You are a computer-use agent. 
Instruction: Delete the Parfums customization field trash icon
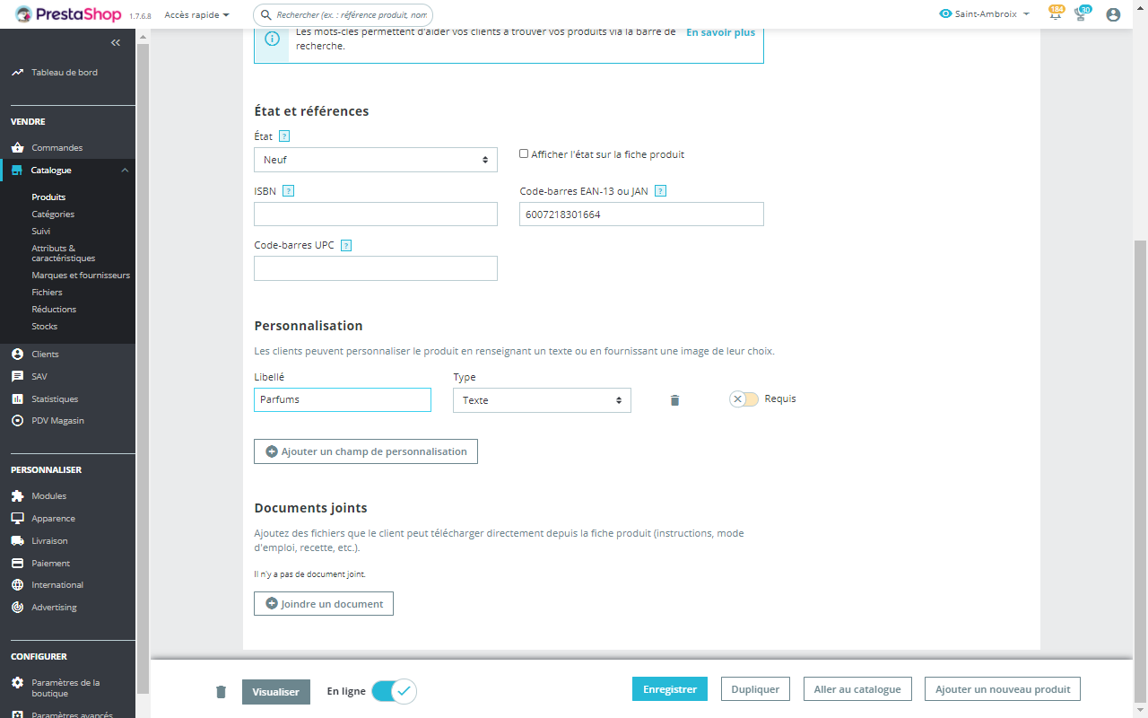(x=675, y=400)
